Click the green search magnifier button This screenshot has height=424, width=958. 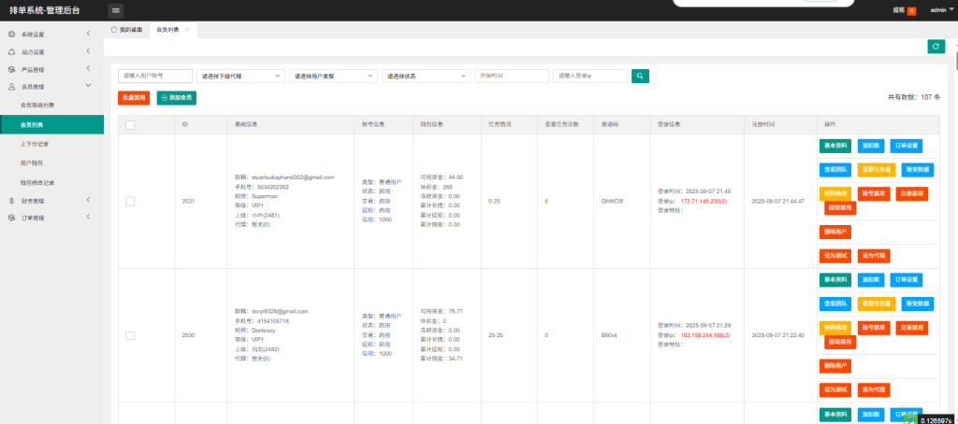point(640,76)
